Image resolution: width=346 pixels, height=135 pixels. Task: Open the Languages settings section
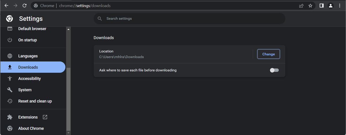(x=28, y=56)
